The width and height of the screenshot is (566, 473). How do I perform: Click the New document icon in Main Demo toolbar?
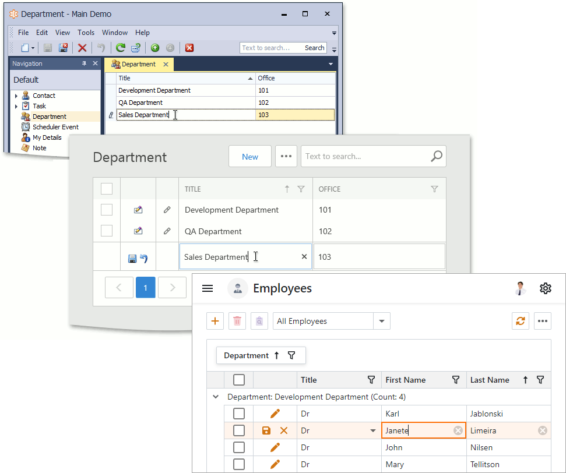click(x=25, y=48)
